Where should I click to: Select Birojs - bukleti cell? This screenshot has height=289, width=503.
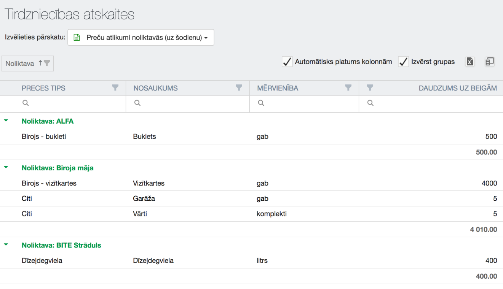pyautogui.click(x=44, y=137)
